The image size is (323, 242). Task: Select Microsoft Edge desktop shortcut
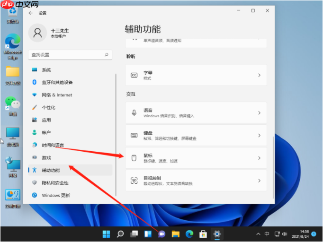[x=13, y=47]
